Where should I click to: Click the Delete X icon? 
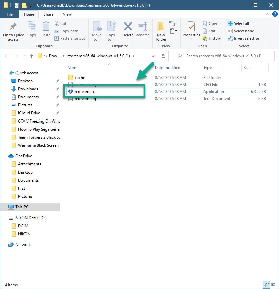[128, 26]
